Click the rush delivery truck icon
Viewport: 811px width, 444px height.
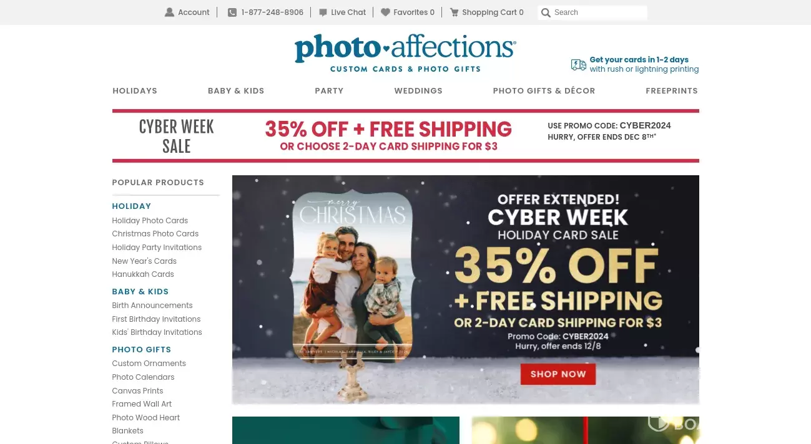(579, 65)
